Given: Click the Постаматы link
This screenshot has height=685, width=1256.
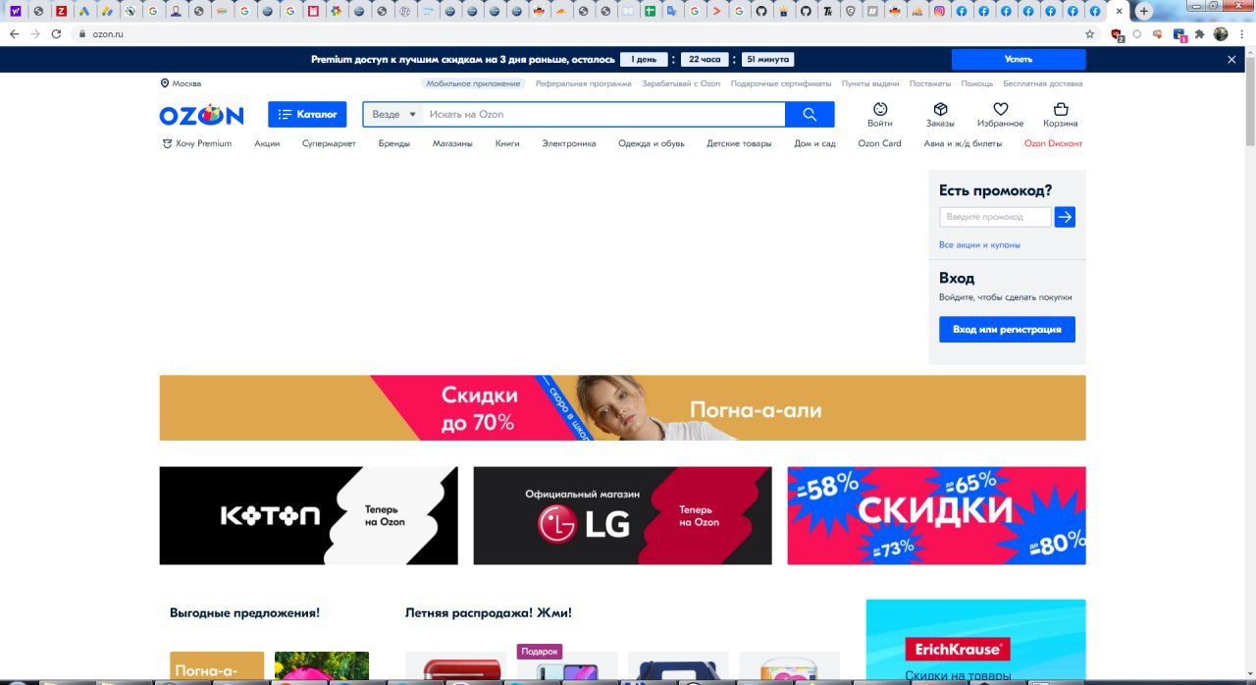Looking at the screenshot, I should click(x=930, y=83).
